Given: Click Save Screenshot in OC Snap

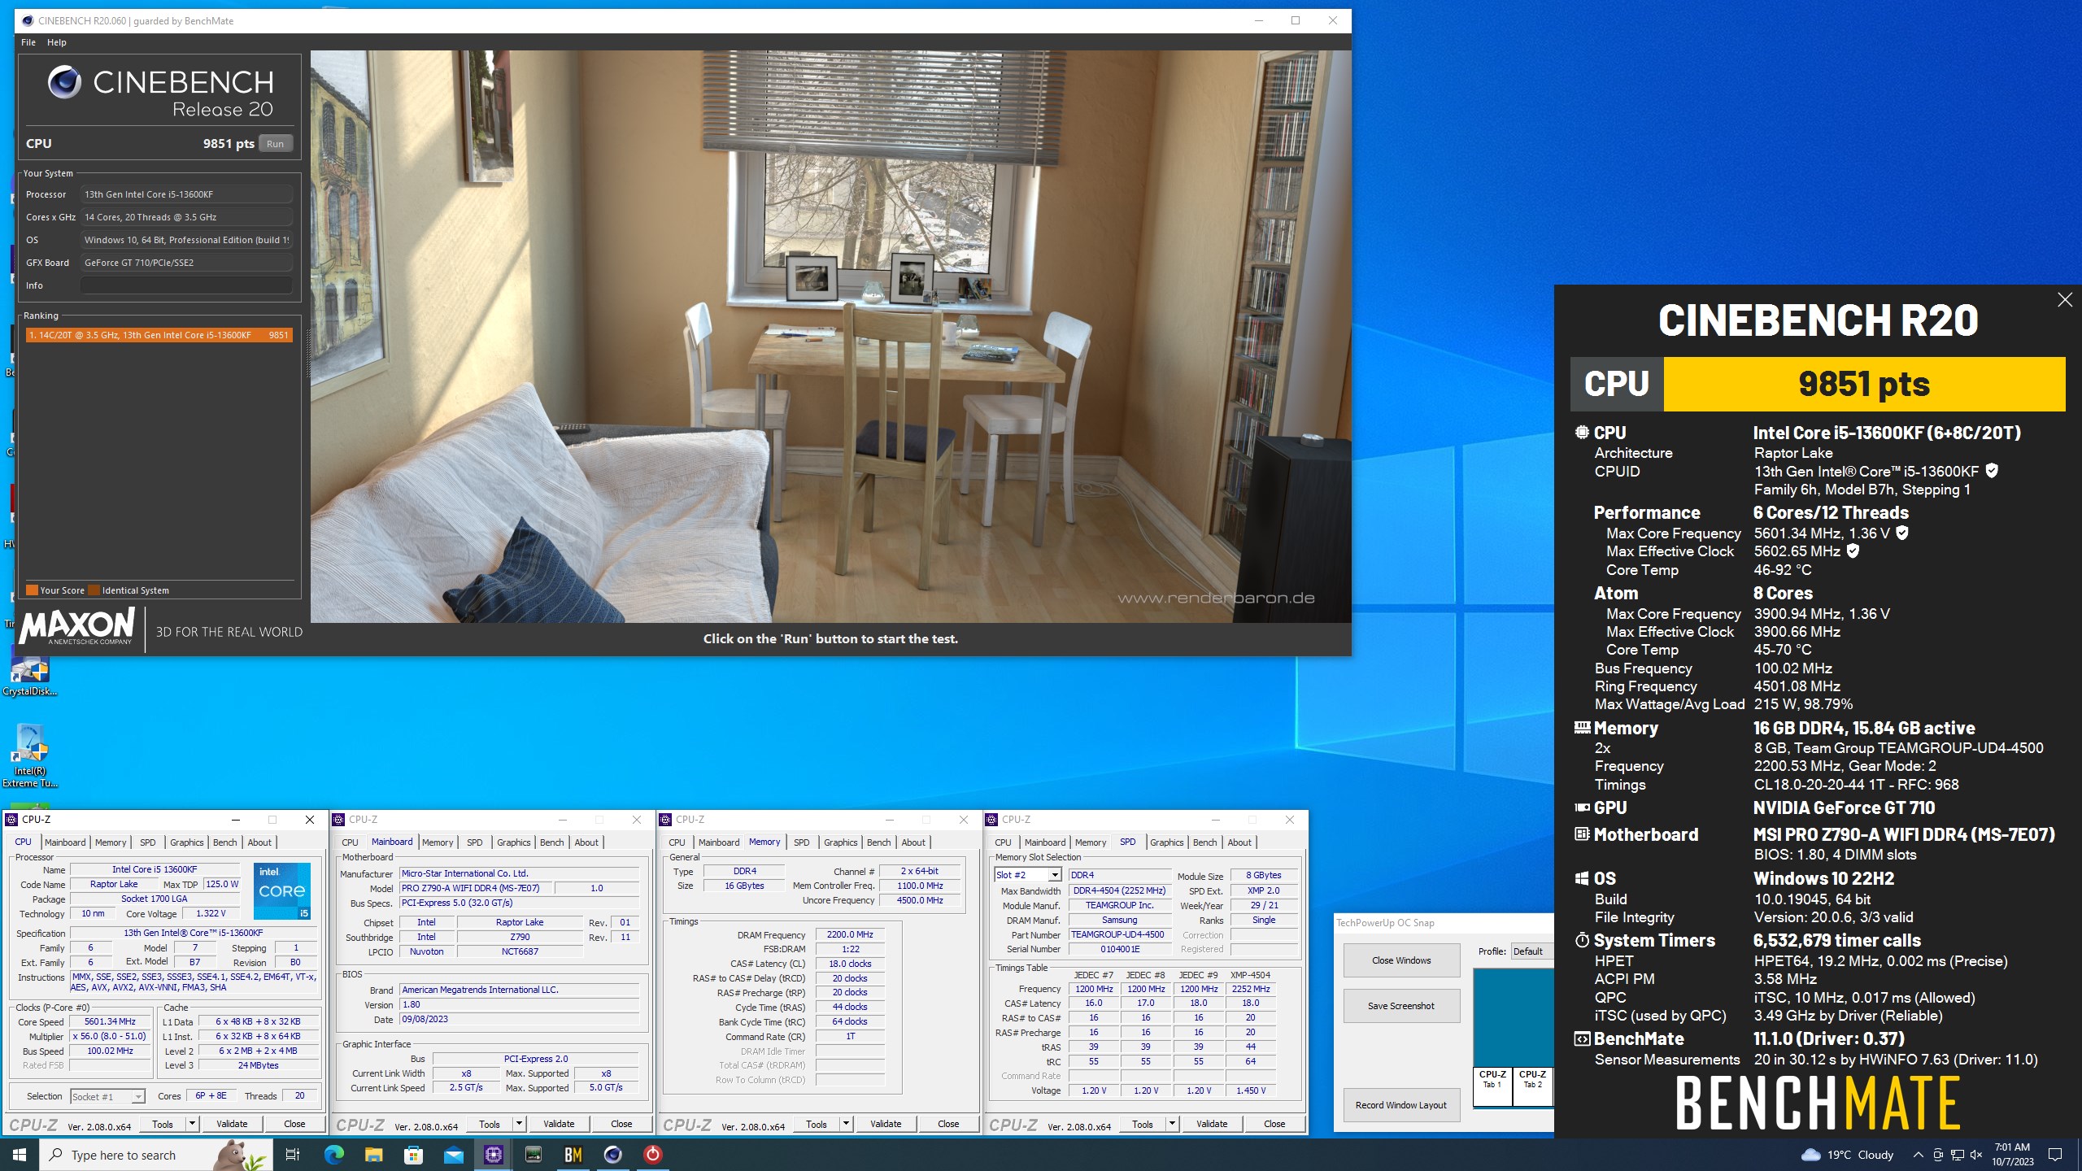Looking at the screenshot, I should pyautogui.click(x=1401, y=1006).
